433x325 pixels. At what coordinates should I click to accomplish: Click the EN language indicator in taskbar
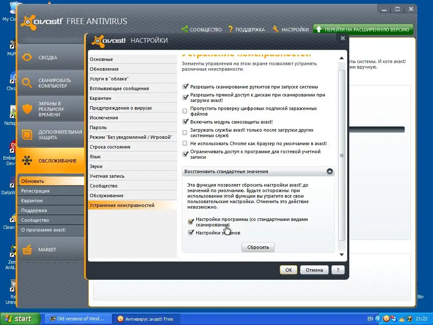[x=370, y=319]
